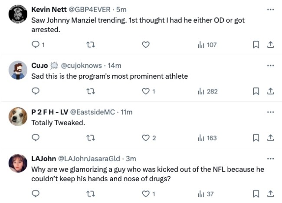Bookmark Kevin Nett's tweet

click(256, 45)
